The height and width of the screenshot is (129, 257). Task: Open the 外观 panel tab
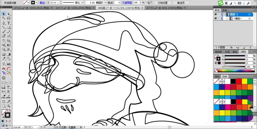coord(227,52)
